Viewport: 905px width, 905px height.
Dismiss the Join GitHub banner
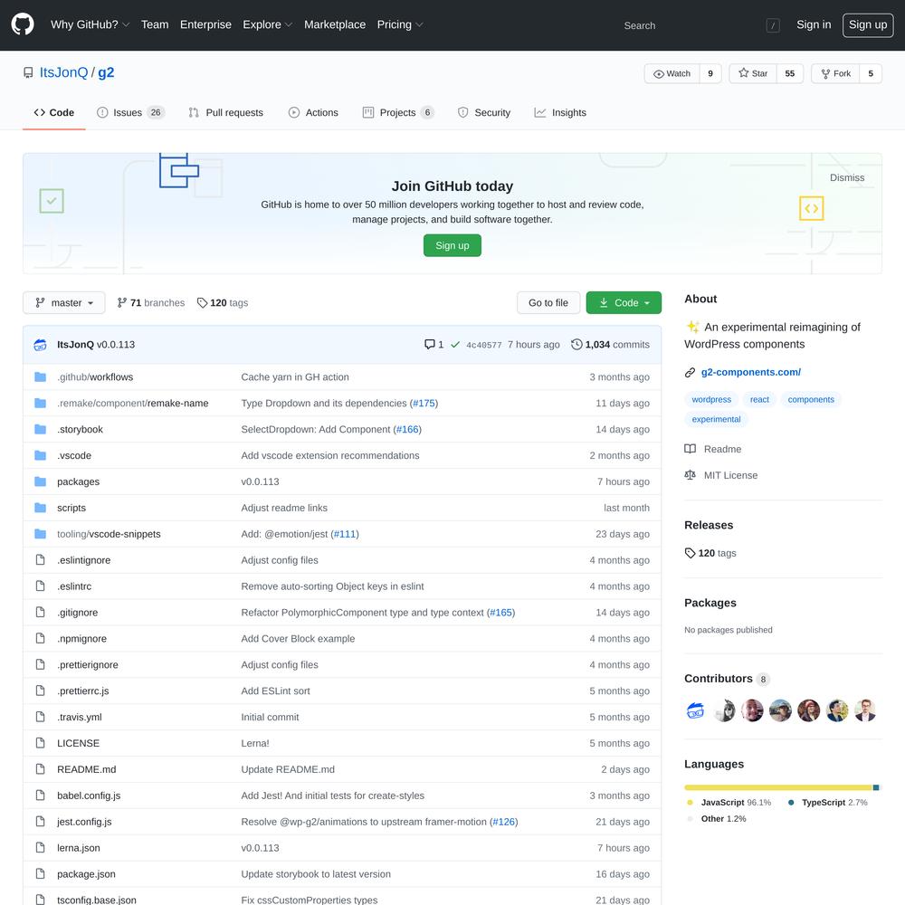[847, 177]
